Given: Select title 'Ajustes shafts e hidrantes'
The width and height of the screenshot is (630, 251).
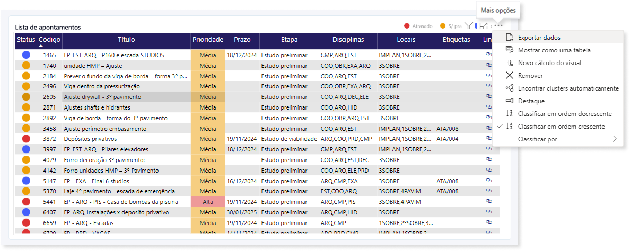Looking at the screenshot, I should coord(97,107).
